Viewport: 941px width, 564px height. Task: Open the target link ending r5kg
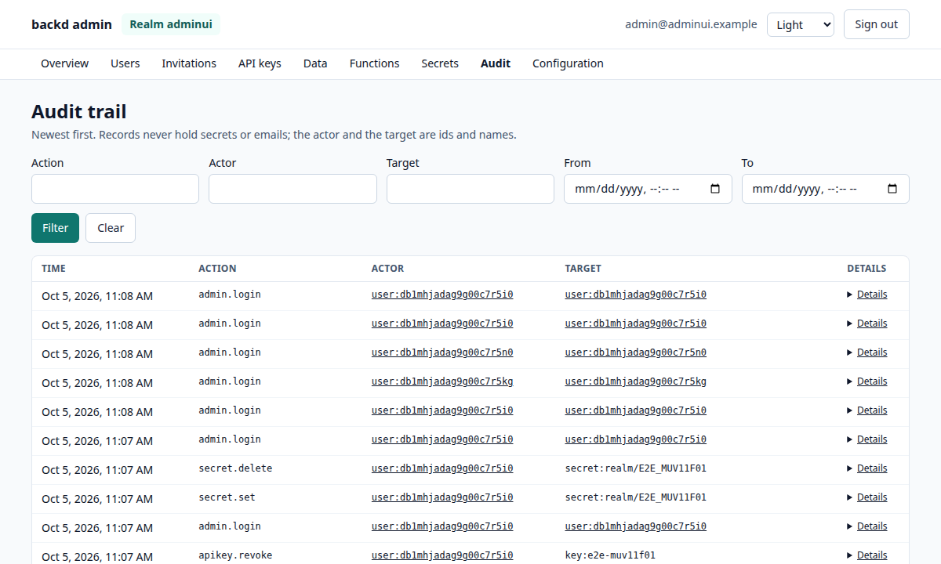636,381
